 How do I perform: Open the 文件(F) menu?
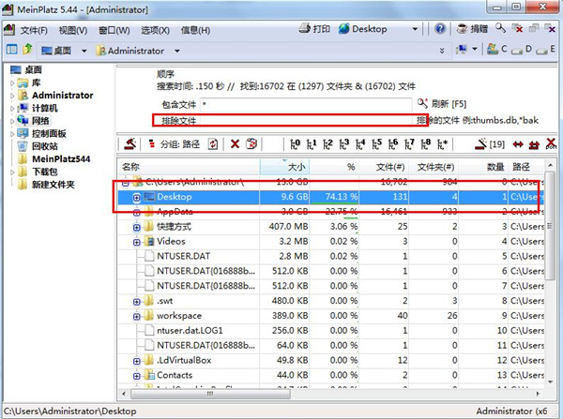click(x=34, y=29)
